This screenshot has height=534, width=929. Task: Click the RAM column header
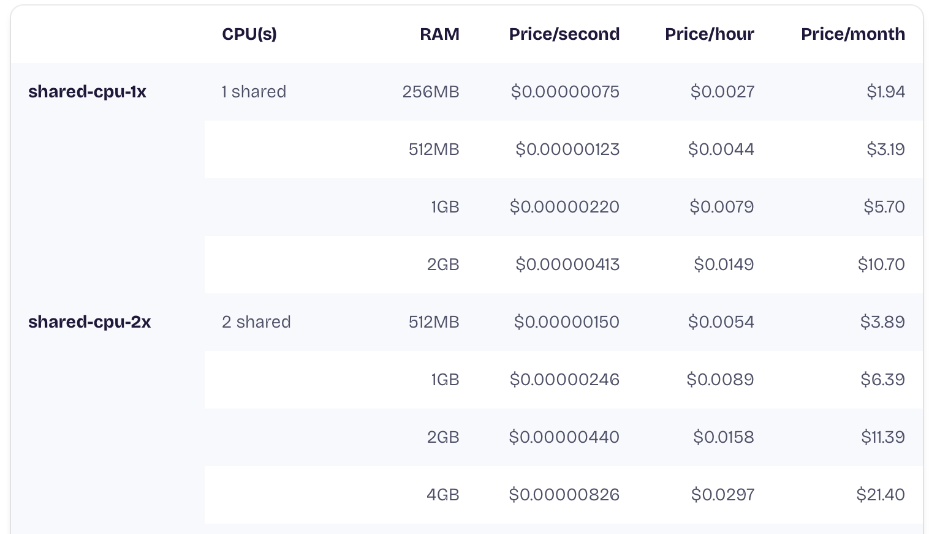click(x=439, y=34)
